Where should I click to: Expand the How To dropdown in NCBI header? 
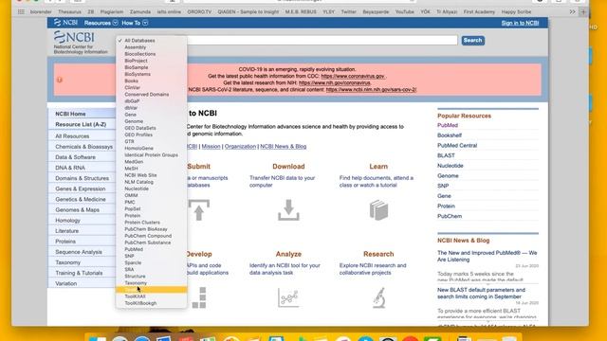135,23
